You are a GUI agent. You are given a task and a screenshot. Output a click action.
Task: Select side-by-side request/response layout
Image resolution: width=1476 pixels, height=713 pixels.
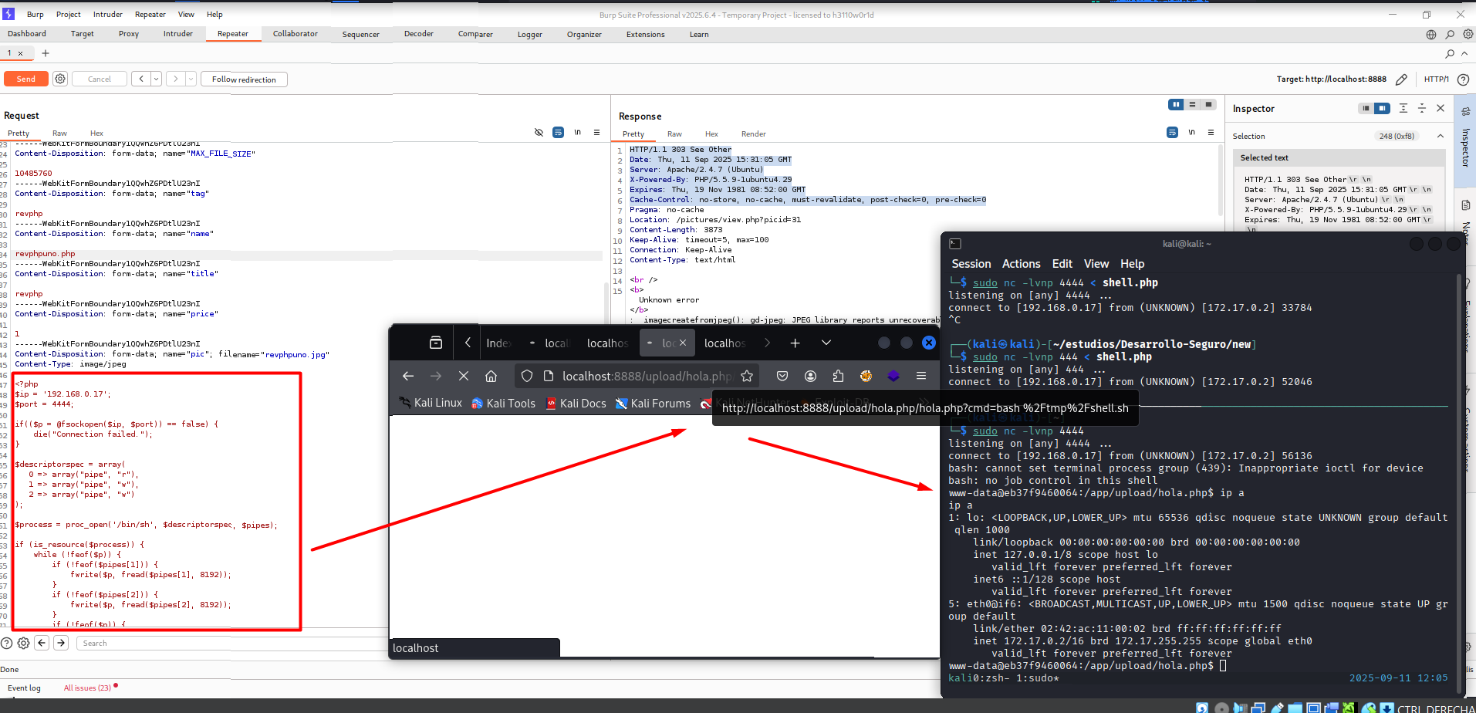1176,105
